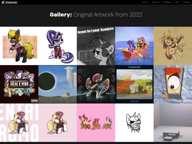Go to the Wiki page
Viewport: 192px width, 144px height.
pyautogui.click(x=177, y=2)
